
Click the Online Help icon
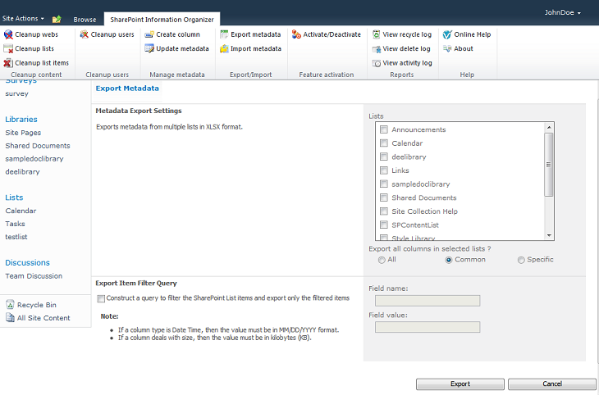[x=447, y=34]
